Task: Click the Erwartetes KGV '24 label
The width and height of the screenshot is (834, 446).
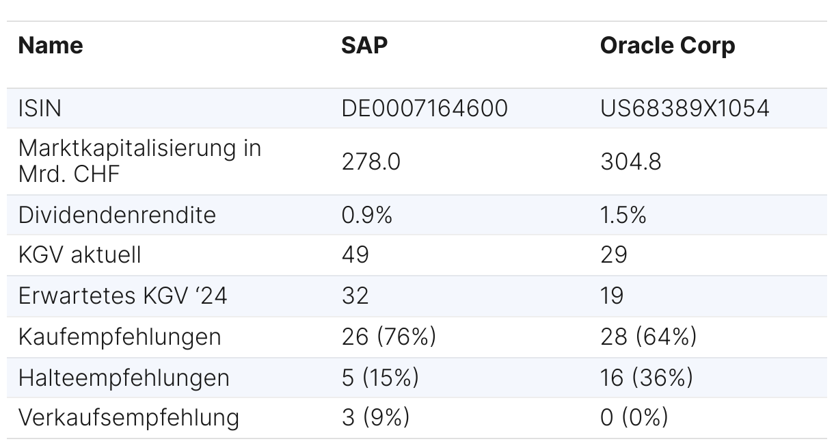Action: [x=122, y=296]
